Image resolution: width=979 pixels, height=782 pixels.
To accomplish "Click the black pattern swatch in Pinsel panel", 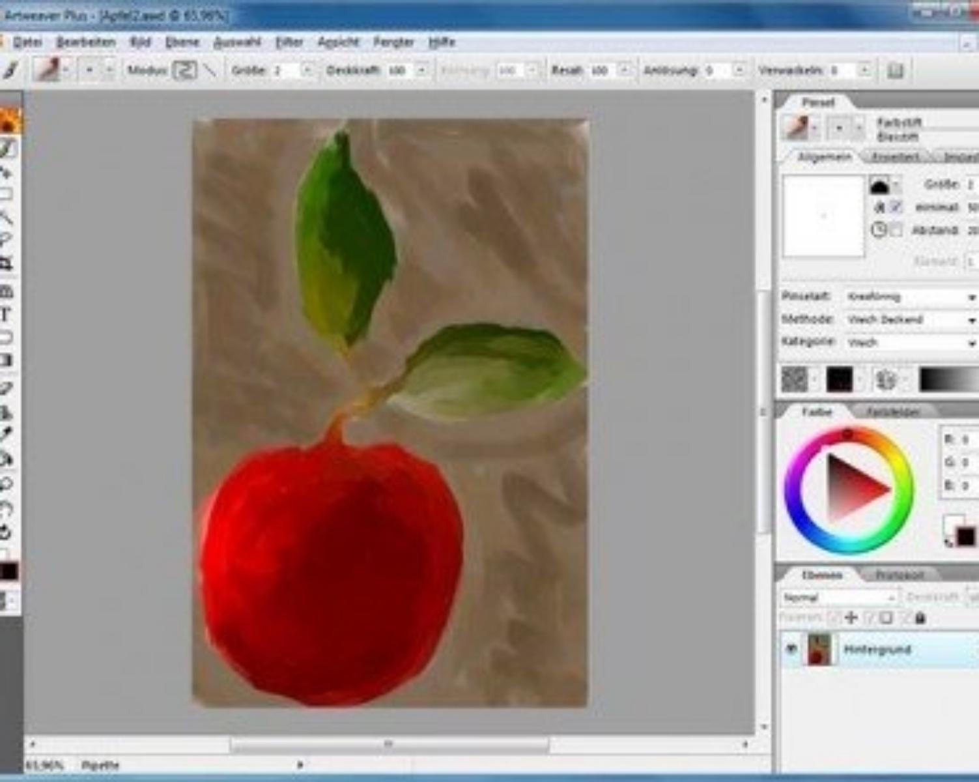I will tap(839, 380).
